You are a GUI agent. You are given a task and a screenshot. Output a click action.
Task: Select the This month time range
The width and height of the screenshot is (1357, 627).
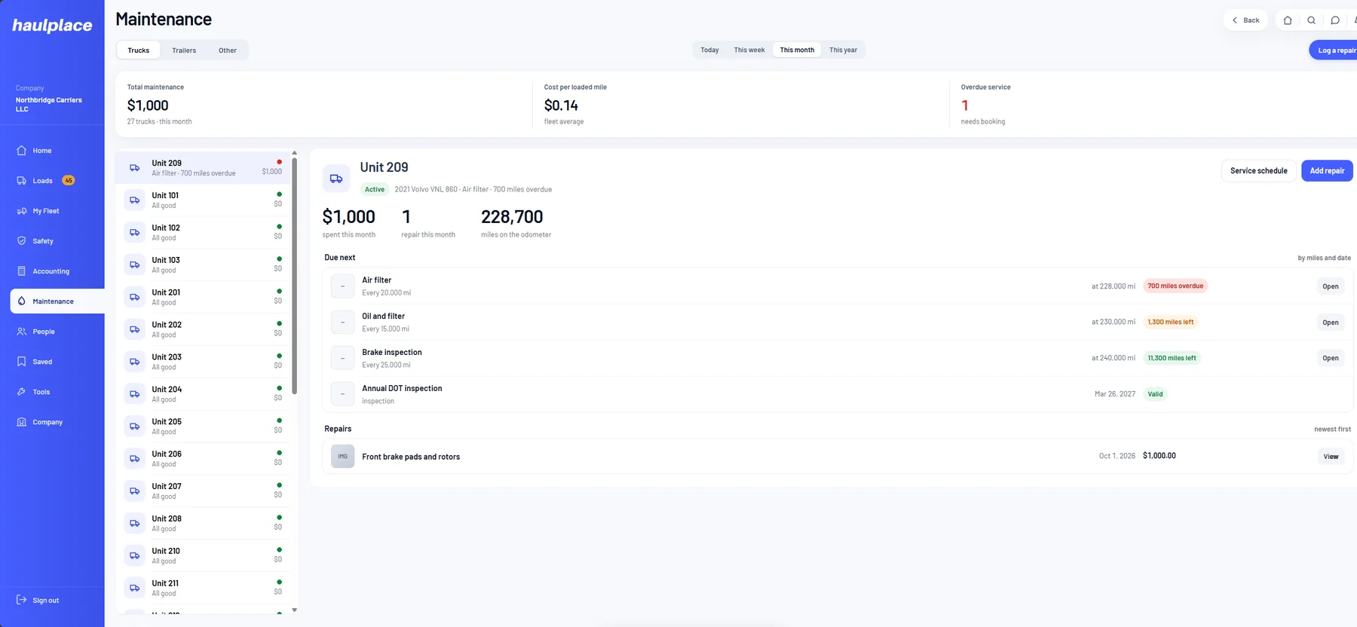pos(797,50)
